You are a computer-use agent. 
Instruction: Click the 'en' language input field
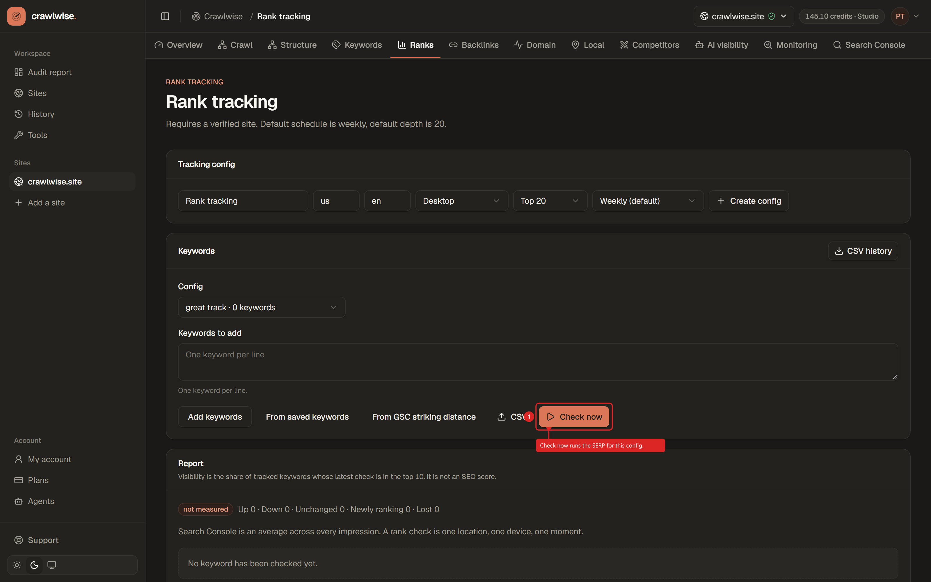click(x=388, y=201)
